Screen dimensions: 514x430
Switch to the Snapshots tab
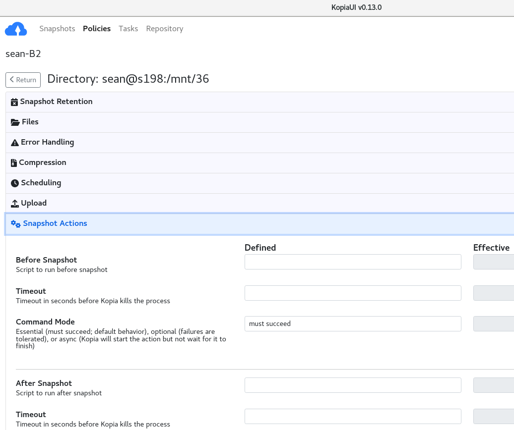[x=57, y=29]
